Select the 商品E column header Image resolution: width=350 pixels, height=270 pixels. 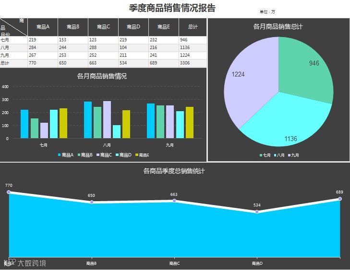click(164, 27)
